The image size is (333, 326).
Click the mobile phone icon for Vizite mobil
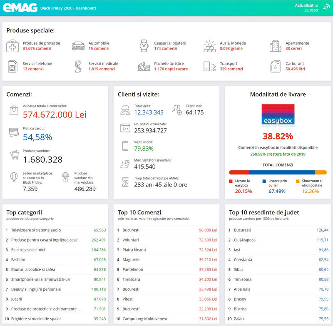click(x=125, y=146)
